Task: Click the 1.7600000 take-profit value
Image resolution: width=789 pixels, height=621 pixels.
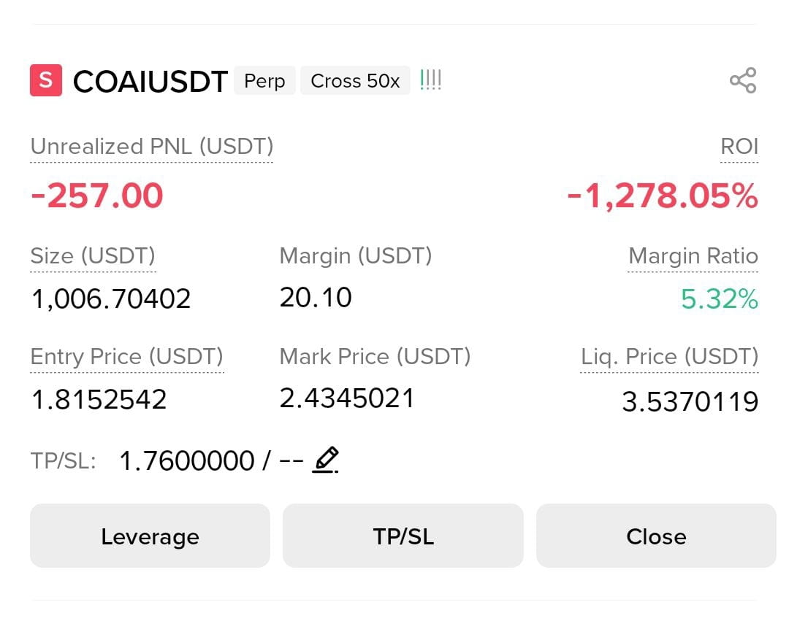Action: 187,460
